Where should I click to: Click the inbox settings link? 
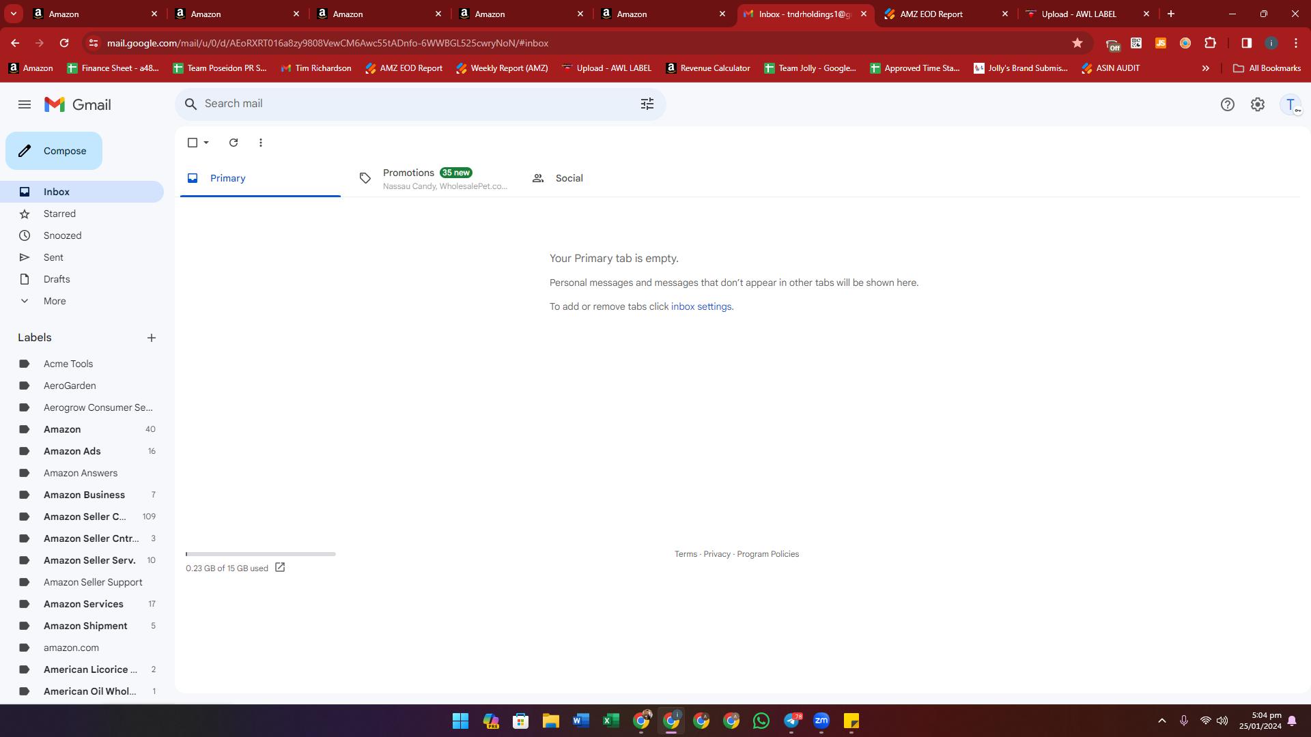coord(701,306)
